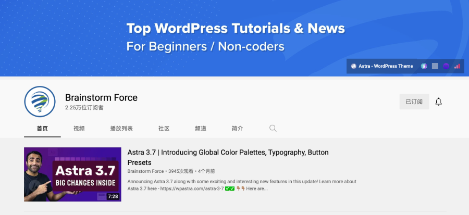
Task: Open the Astra 3.7 Introducing Global Color Palettes title
Action: (x=228, y=157)
